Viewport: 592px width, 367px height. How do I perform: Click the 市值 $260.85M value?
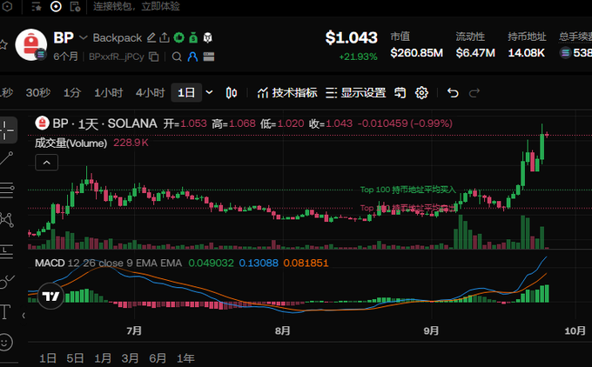pyautogui.click(x=416, y=53)
